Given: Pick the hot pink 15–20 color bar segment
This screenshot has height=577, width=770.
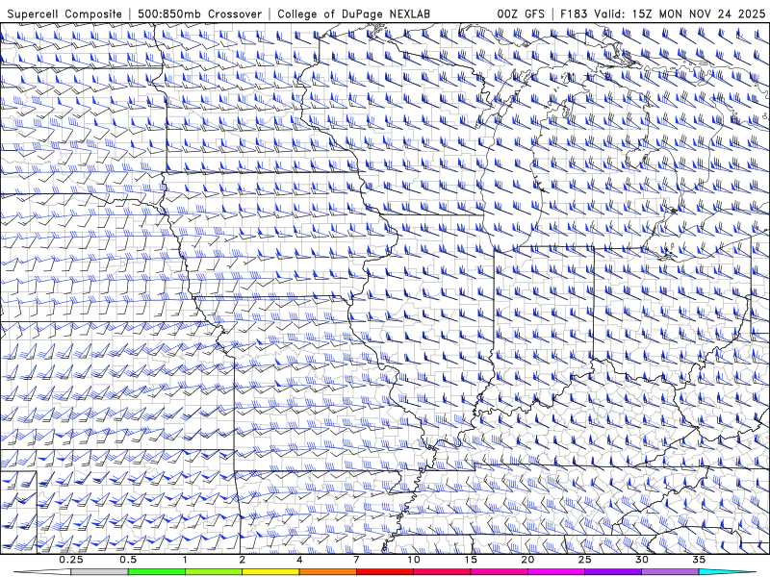Looking at the screenshot, I should click(499, 572).
